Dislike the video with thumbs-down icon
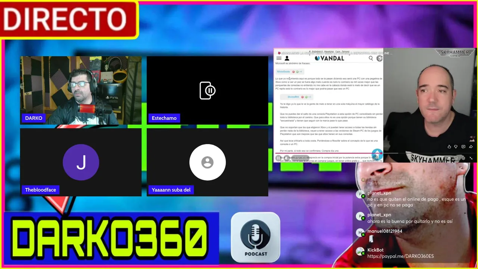Screen dimensions: 478x269 click(456, 147)
